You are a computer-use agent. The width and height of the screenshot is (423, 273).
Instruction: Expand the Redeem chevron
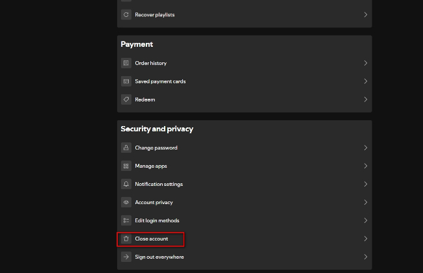[x=366, y=99]
